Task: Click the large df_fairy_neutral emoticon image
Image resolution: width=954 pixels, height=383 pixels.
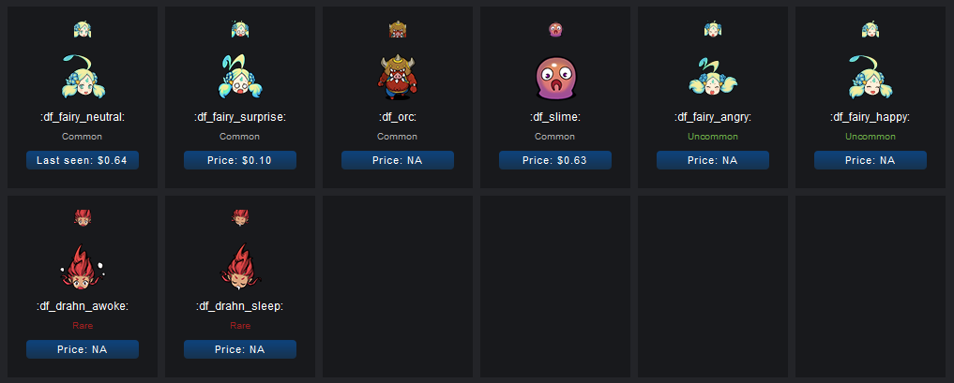Action: (83, 76)
